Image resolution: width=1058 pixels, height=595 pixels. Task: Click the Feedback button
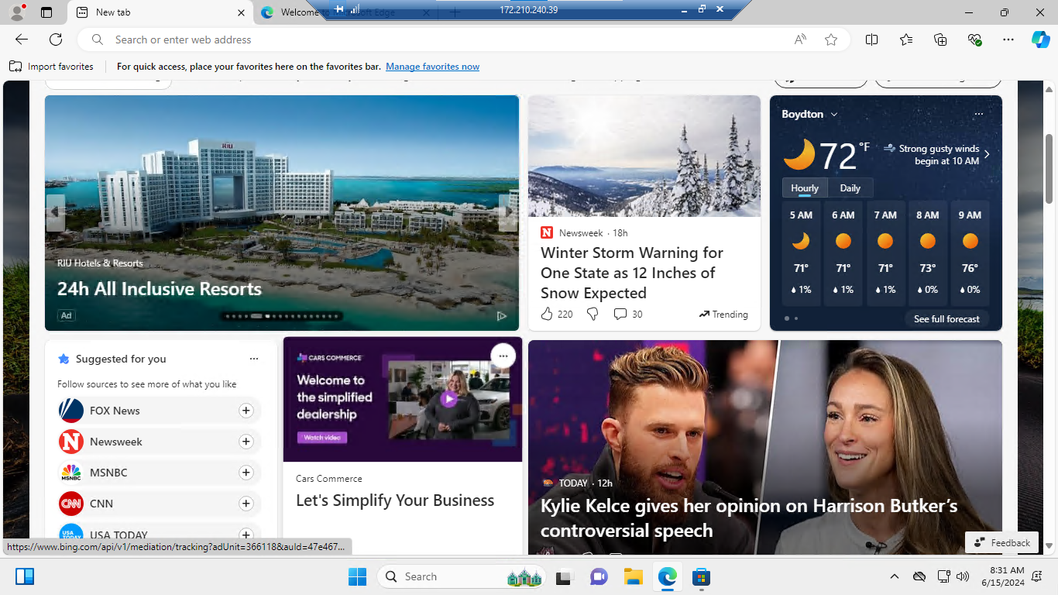[1002, 542]
